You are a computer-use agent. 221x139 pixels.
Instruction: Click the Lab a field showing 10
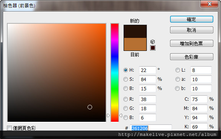(201, 79)
